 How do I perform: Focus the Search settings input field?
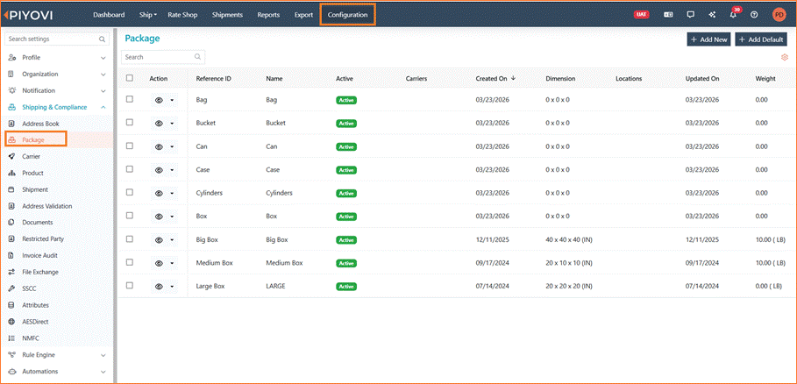click(56, 39)
